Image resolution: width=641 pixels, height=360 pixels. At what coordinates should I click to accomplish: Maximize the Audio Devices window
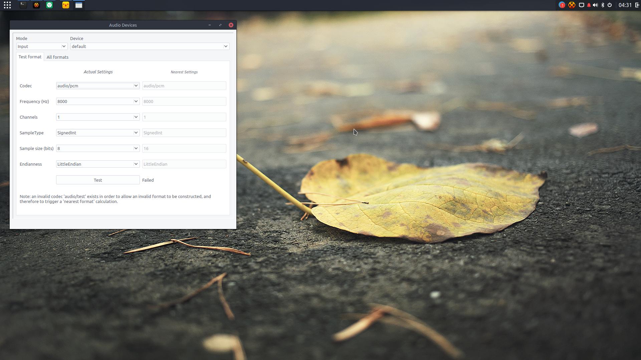click(220, 25)
